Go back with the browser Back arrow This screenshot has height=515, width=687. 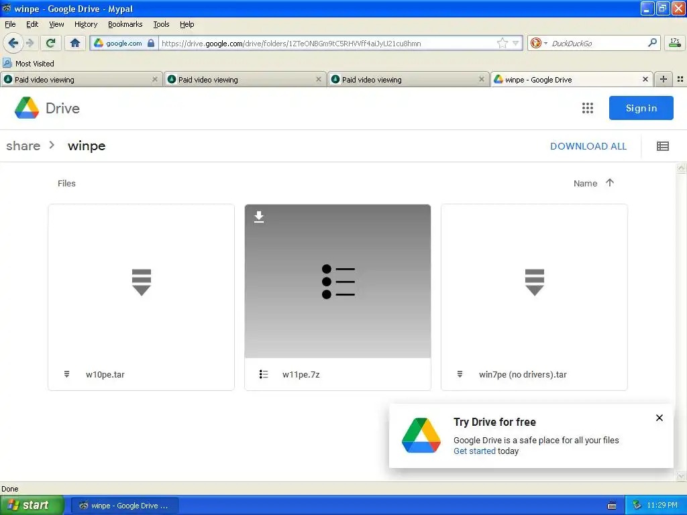click(13, 43)
